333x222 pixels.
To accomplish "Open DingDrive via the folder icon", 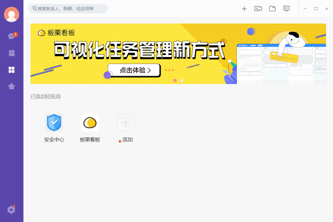I will 272,9.
